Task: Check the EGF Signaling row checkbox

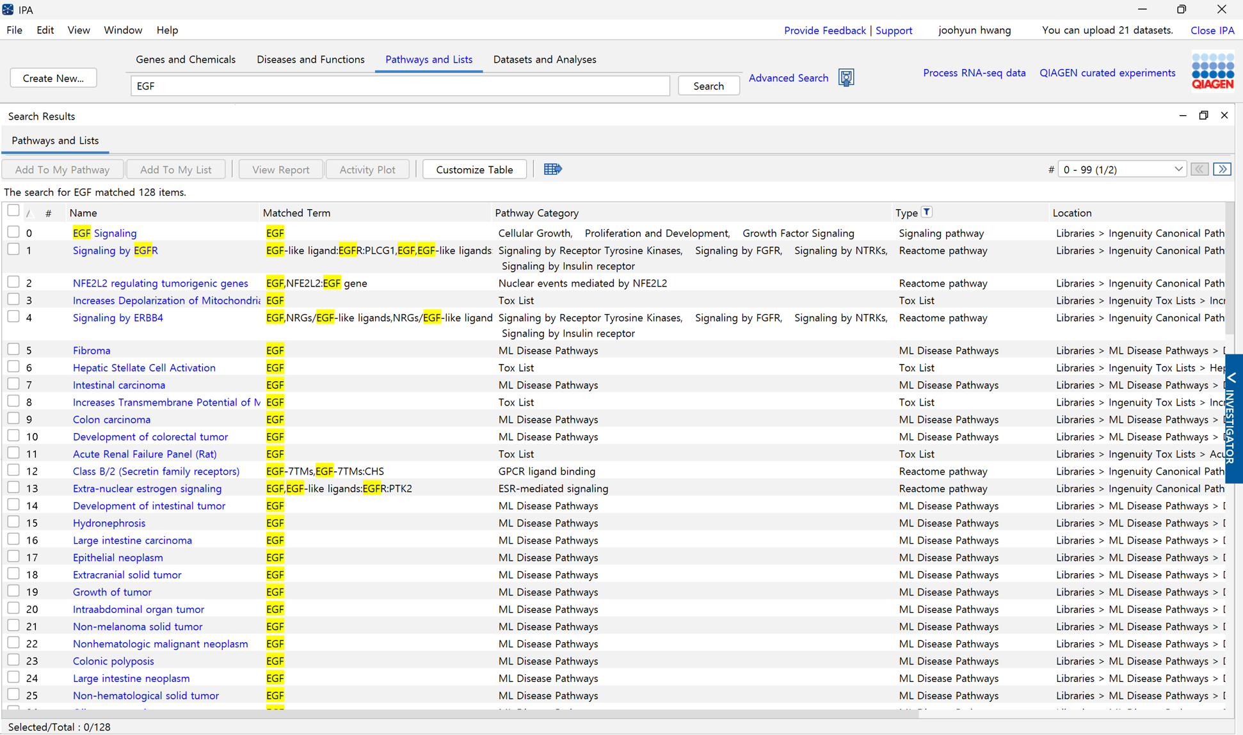Action: coord(13,232)
